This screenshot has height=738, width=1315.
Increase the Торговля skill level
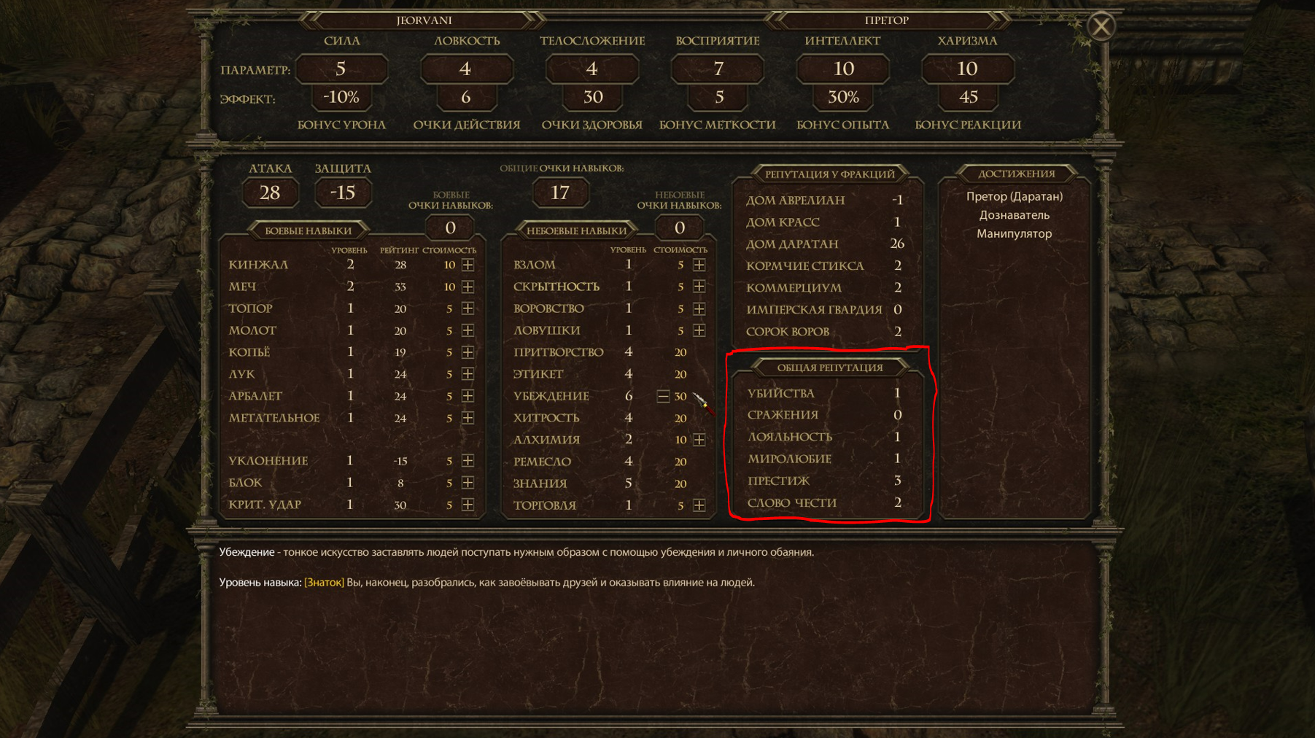click(x=699, y=505)
